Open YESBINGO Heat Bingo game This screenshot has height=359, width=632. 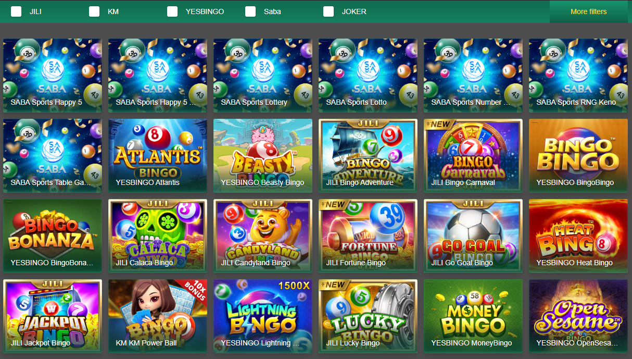point(578,236)
